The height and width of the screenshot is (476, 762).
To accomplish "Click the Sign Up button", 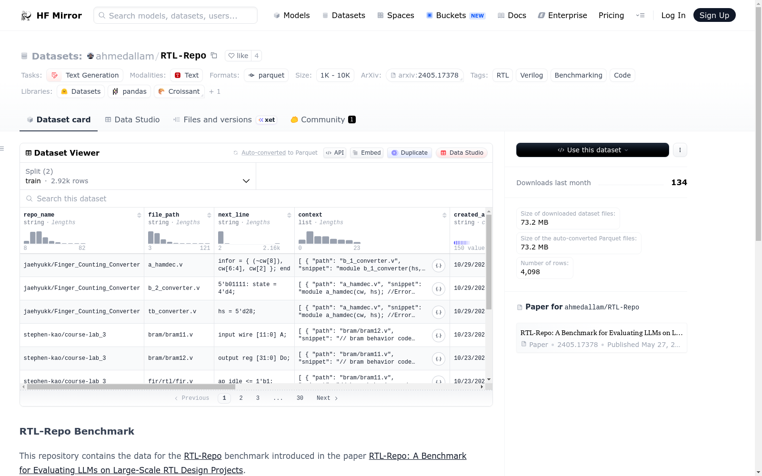I will click(714, 15).
